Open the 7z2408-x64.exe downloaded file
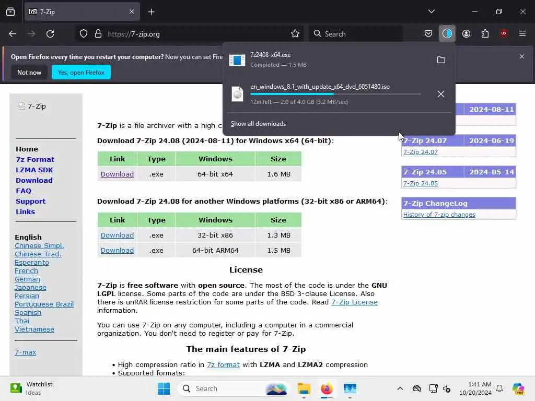Image resolution: width=535 pixels, height=401 pixels. point(328,60)
